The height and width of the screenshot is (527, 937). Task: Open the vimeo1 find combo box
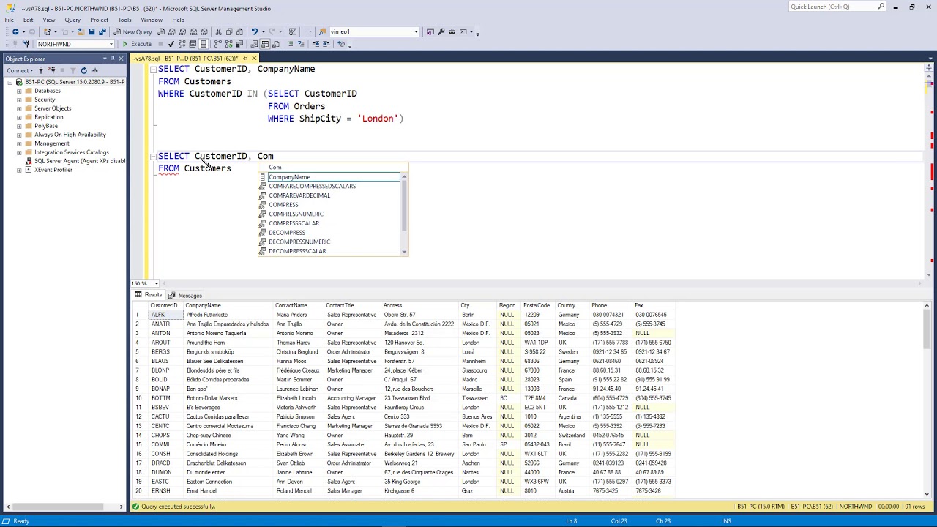(416, 32)
